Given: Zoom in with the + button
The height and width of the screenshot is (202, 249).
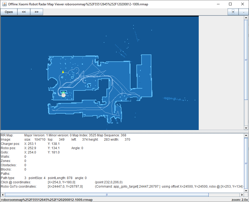Looking at the screenshot, I should point(233,12).
